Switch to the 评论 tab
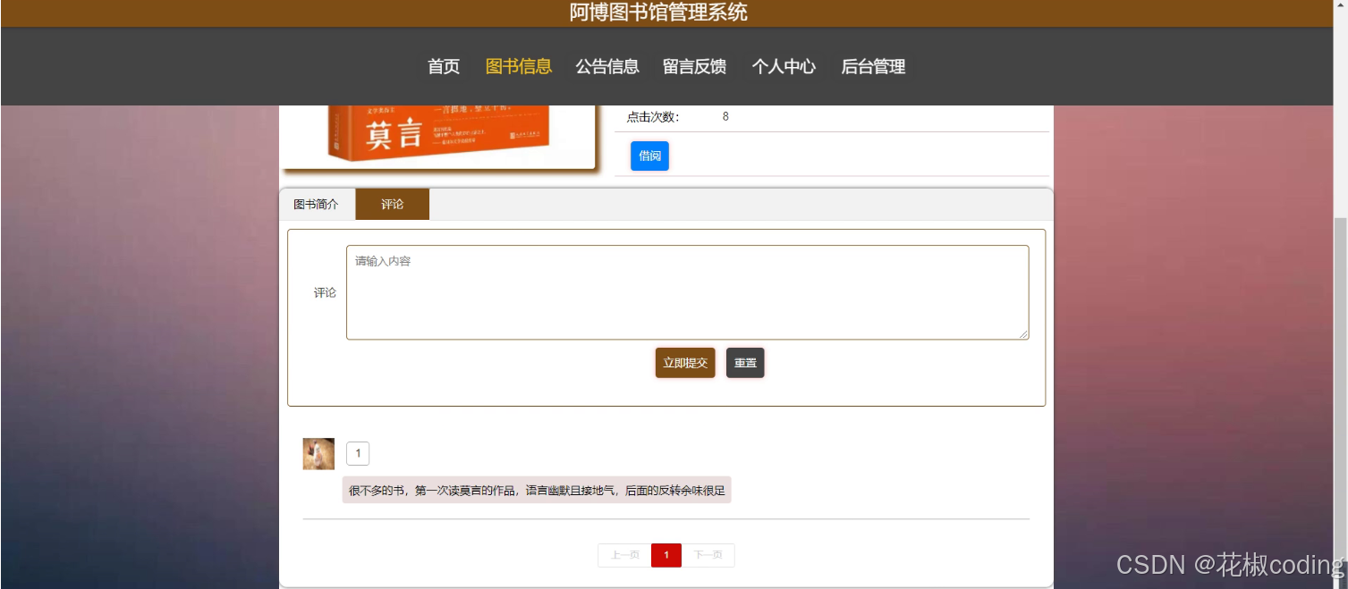The image size is (1348, 589). pyautogui.click(x=393, y=204)
